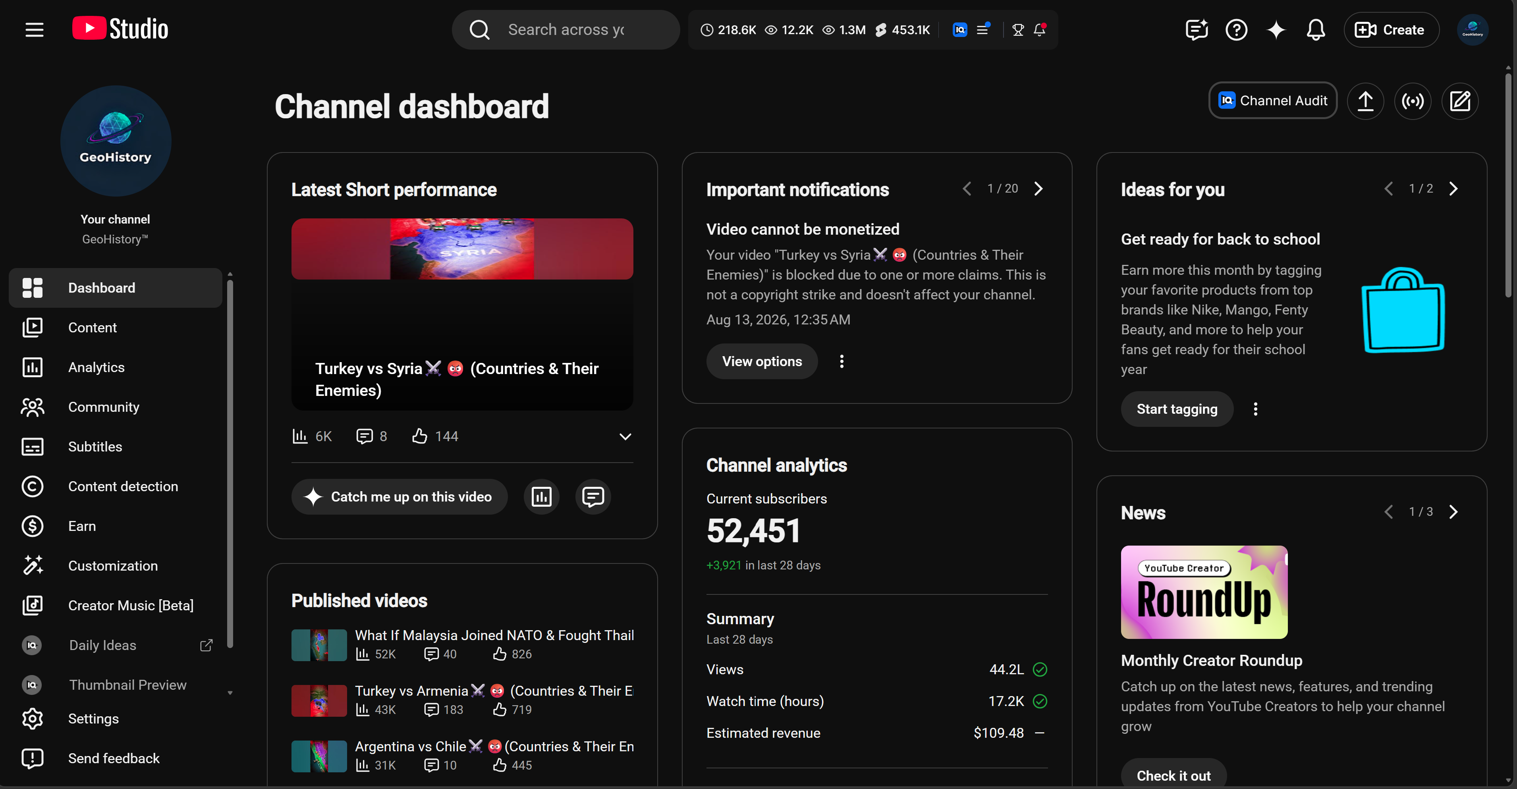Open Community in the sidebar
Viewport: 1517px width, 789px height.
click(116, 407)
